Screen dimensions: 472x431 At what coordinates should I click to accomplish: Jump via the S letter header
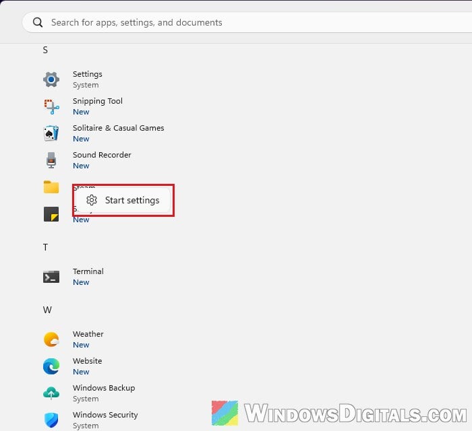pyautogui.click(x=45, y=50)
